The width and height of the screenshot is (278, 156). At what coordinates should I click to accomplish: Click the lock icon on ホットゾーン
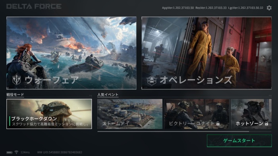tap(266, 123)
